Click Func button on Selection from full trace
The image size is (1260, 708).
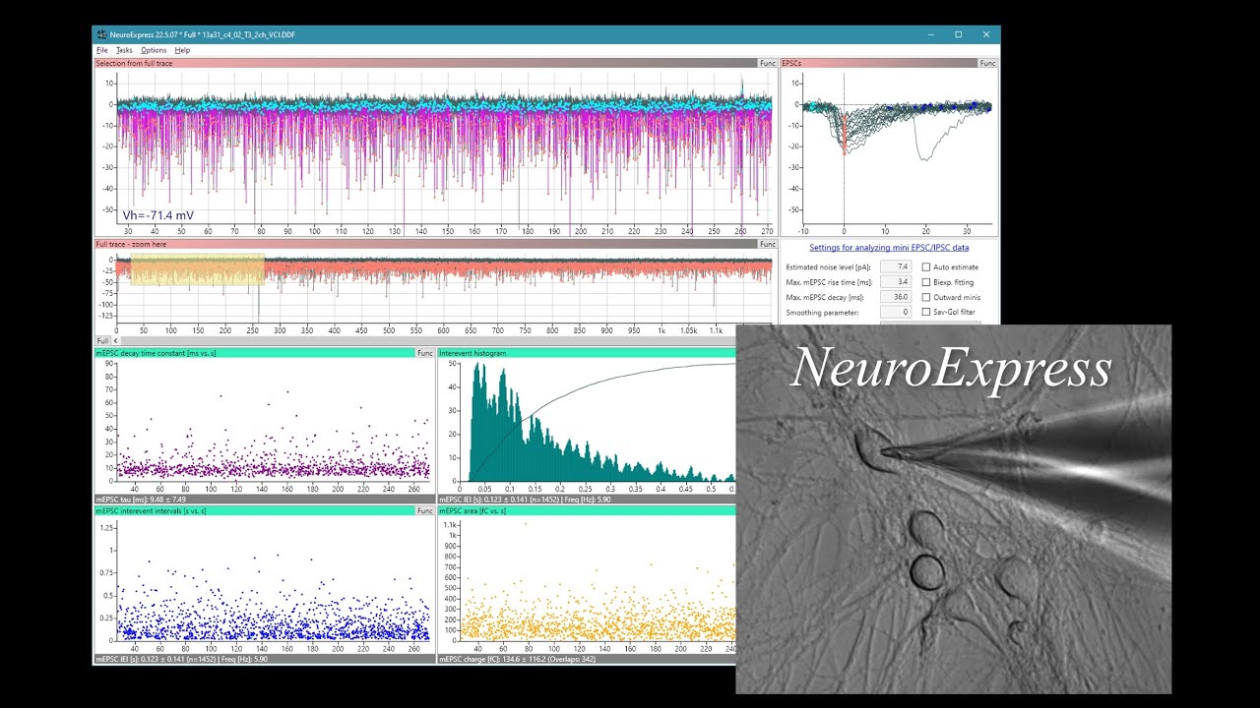[767, 63]
